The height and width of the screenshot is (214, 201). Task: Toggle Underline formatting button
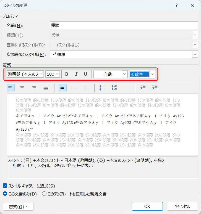[x=86, y=74]
